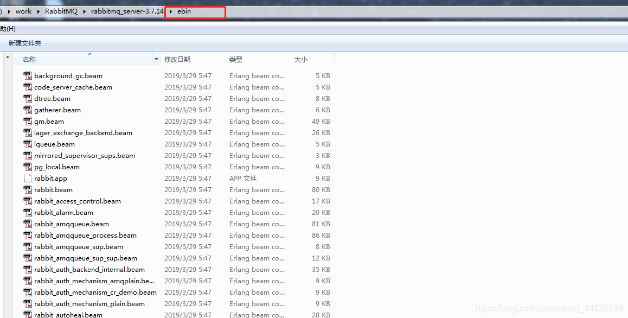Select the gm.beam file icon
This screenshot has width=628, height=318.
(28, 121)
